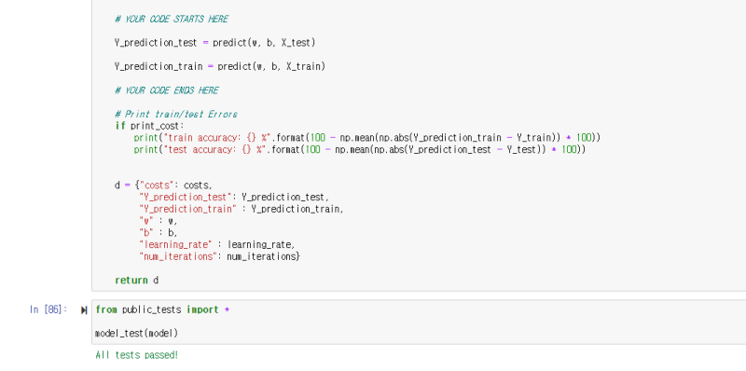Click the 'if print_cost:' line
Viewport: 746px width, 371px height.
tap(149, 126)
